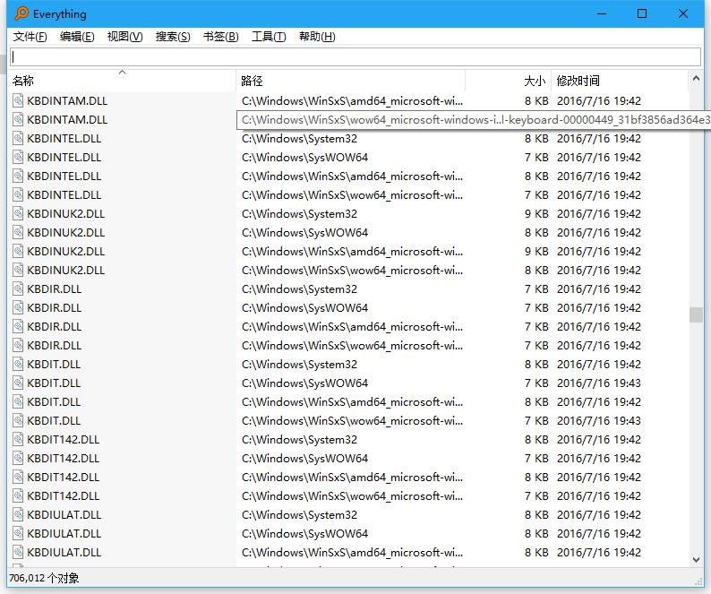Click file icon of KBDIT142.DLL in System32
711x594 pixels.
pyautogui.click(x=18, y=440)
